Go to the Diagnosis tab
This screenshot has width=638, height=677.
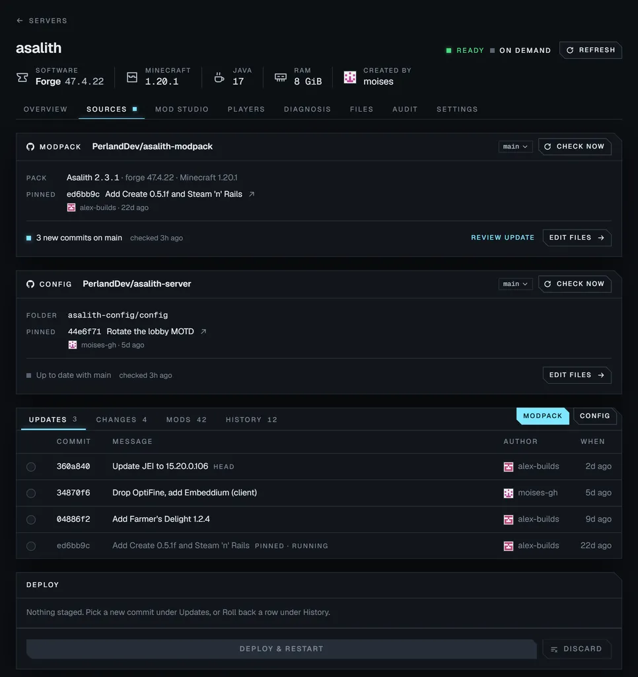307,109
